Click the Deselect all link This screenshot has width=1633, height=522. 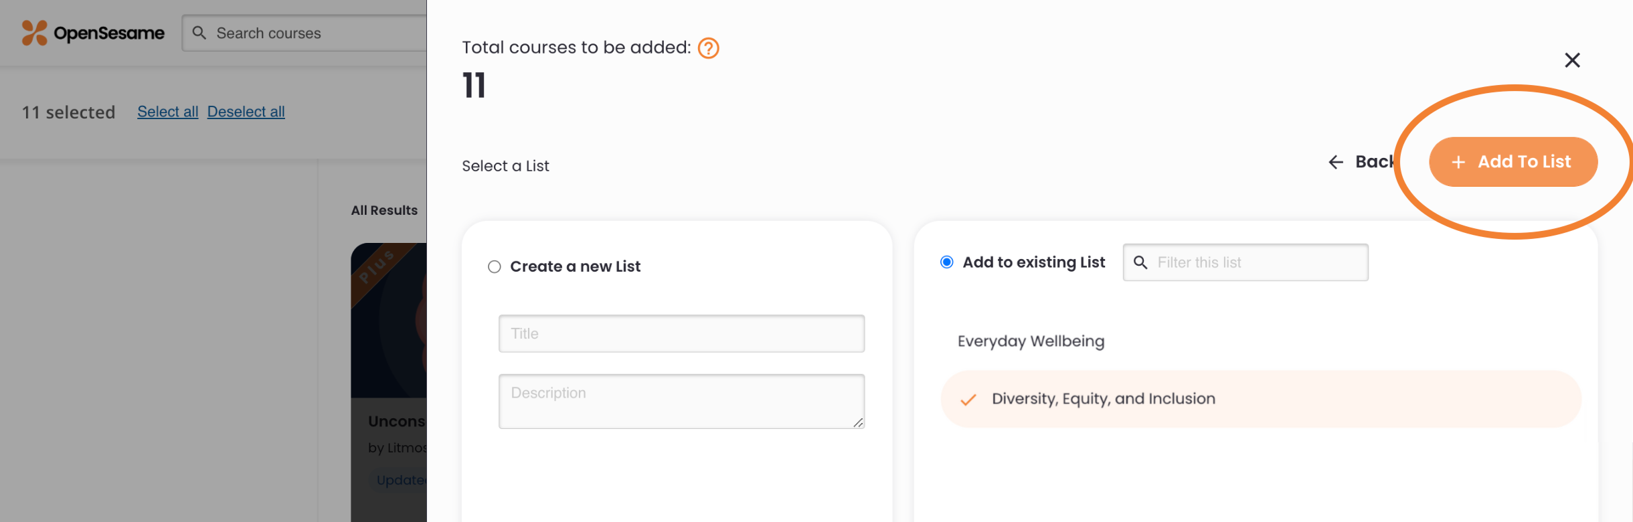(x=246, y=111)
